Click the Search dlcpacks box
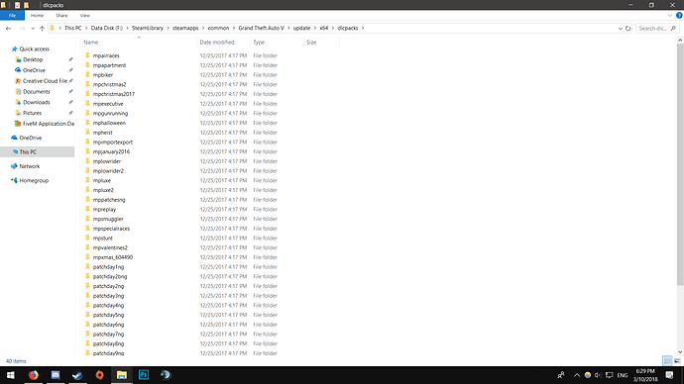The width and height of the screenshot is (684, 384). [x=656, y=29]
